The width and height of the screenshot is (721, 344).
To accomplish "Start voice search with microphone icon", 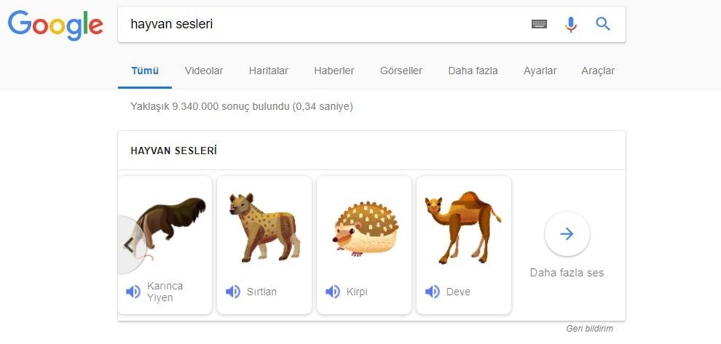I will pyautogui.click(x=571, y=24).
